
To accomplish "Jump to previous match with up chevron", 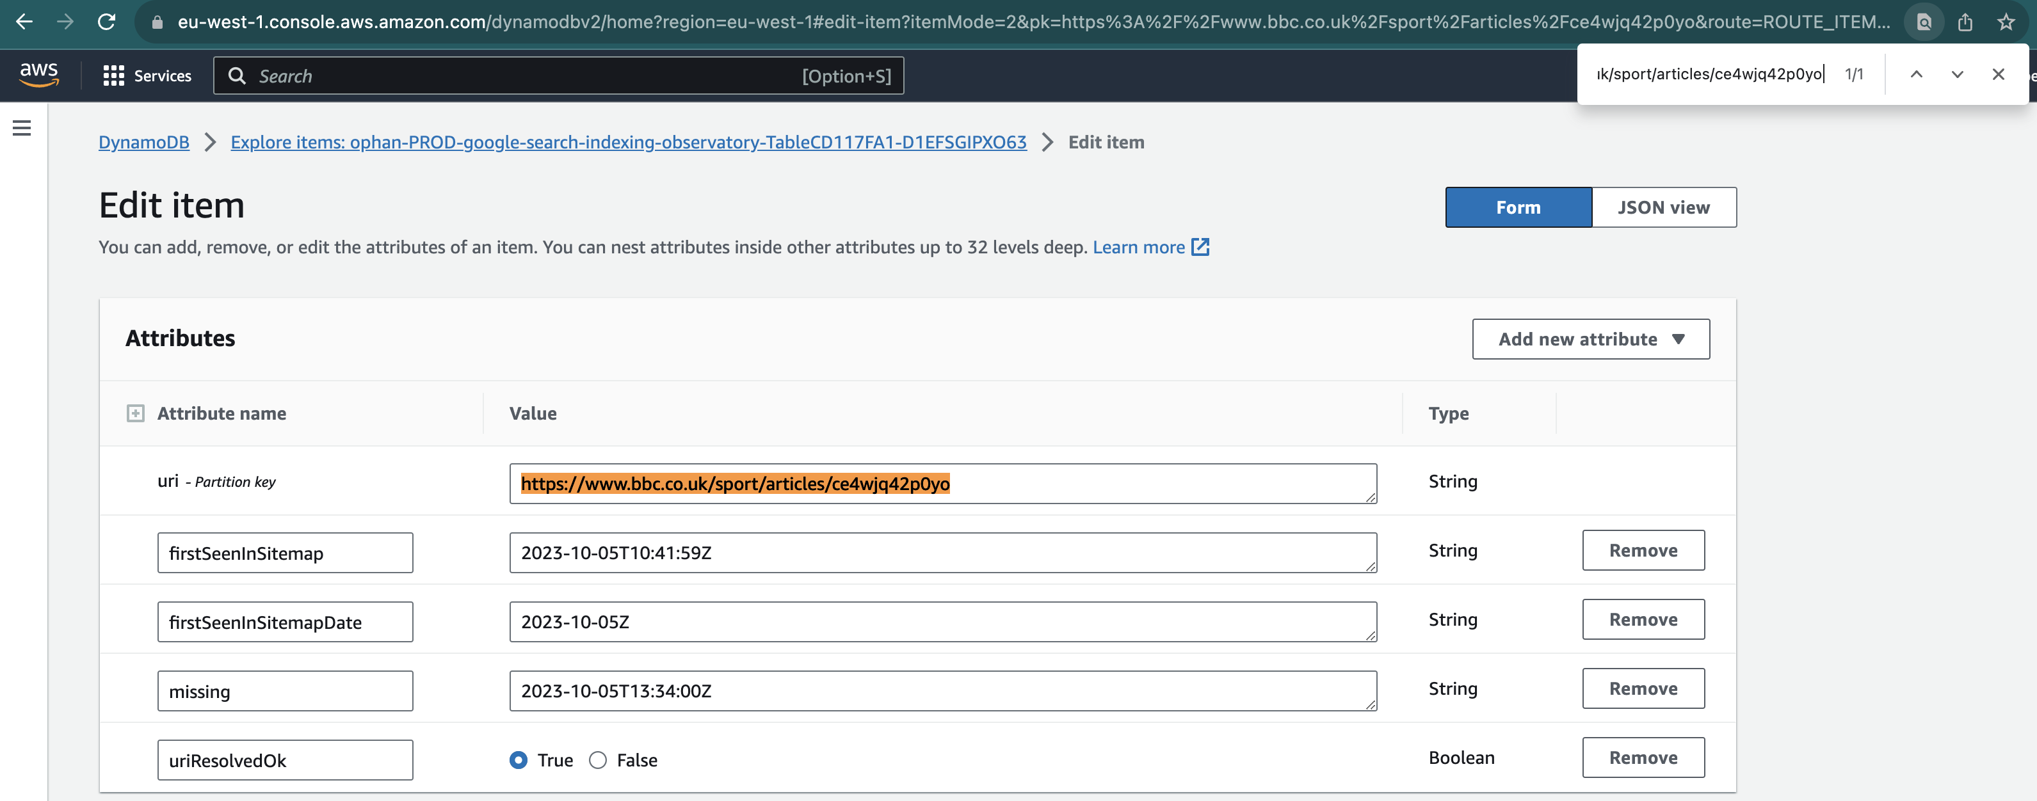I will pyautogui.click(x=1917, y=74).
